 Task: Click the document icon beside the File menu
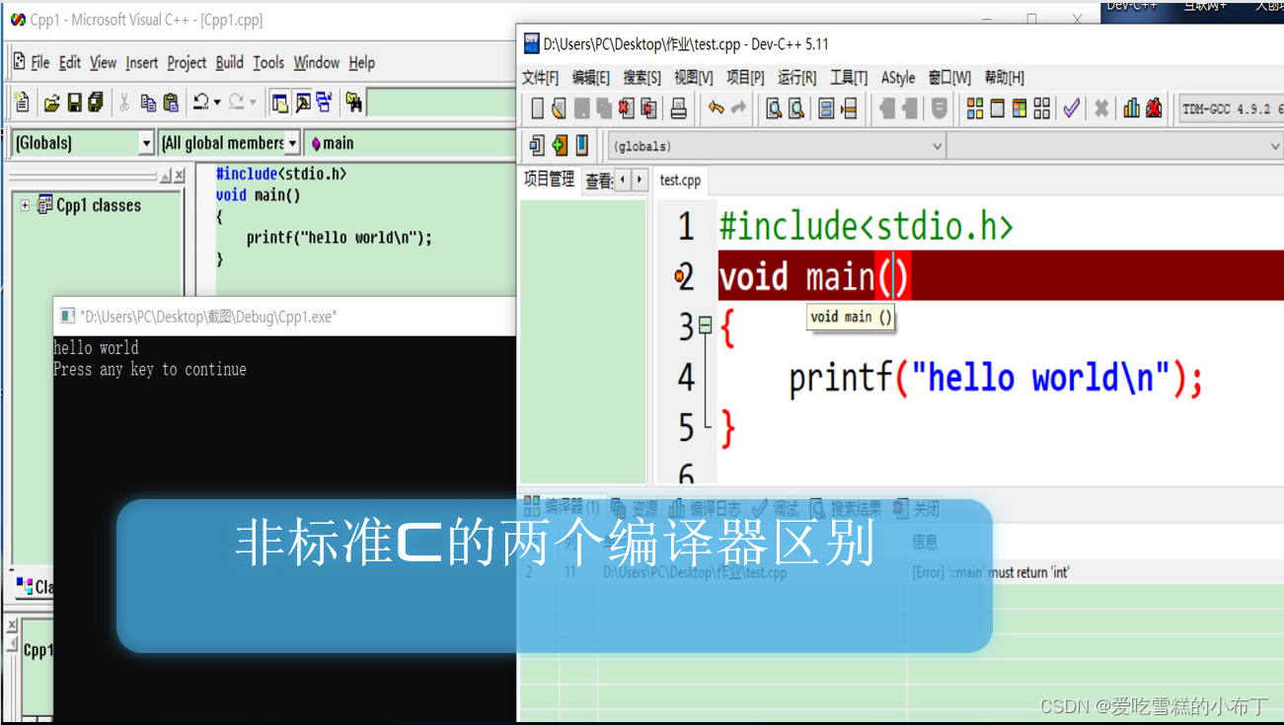tap(19, 61)
